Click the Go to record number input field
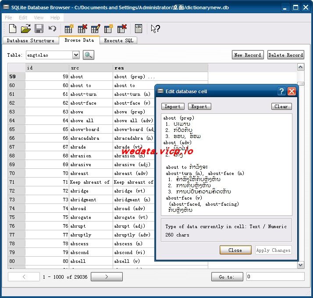 click(275, 276)
